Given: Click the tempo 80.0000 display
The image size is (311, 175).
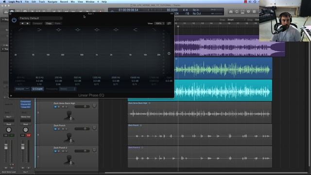Looking at the screenshot, I should (172, 10).
